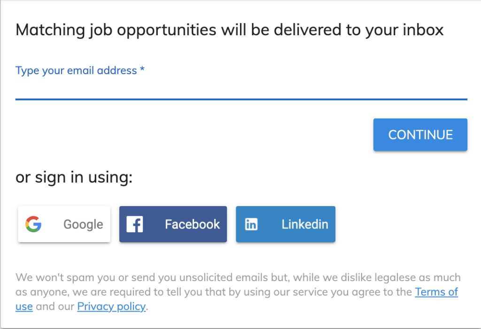This screenshot has height=329, width=481.
Task: Click the 'or sign in using:' text
Action: (74, 178)
